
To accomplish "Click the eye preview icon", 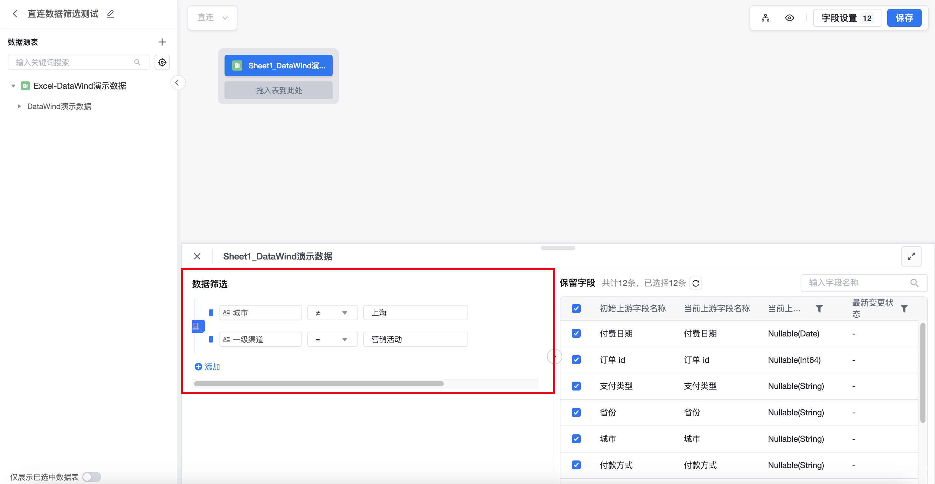I will point(789,18).
